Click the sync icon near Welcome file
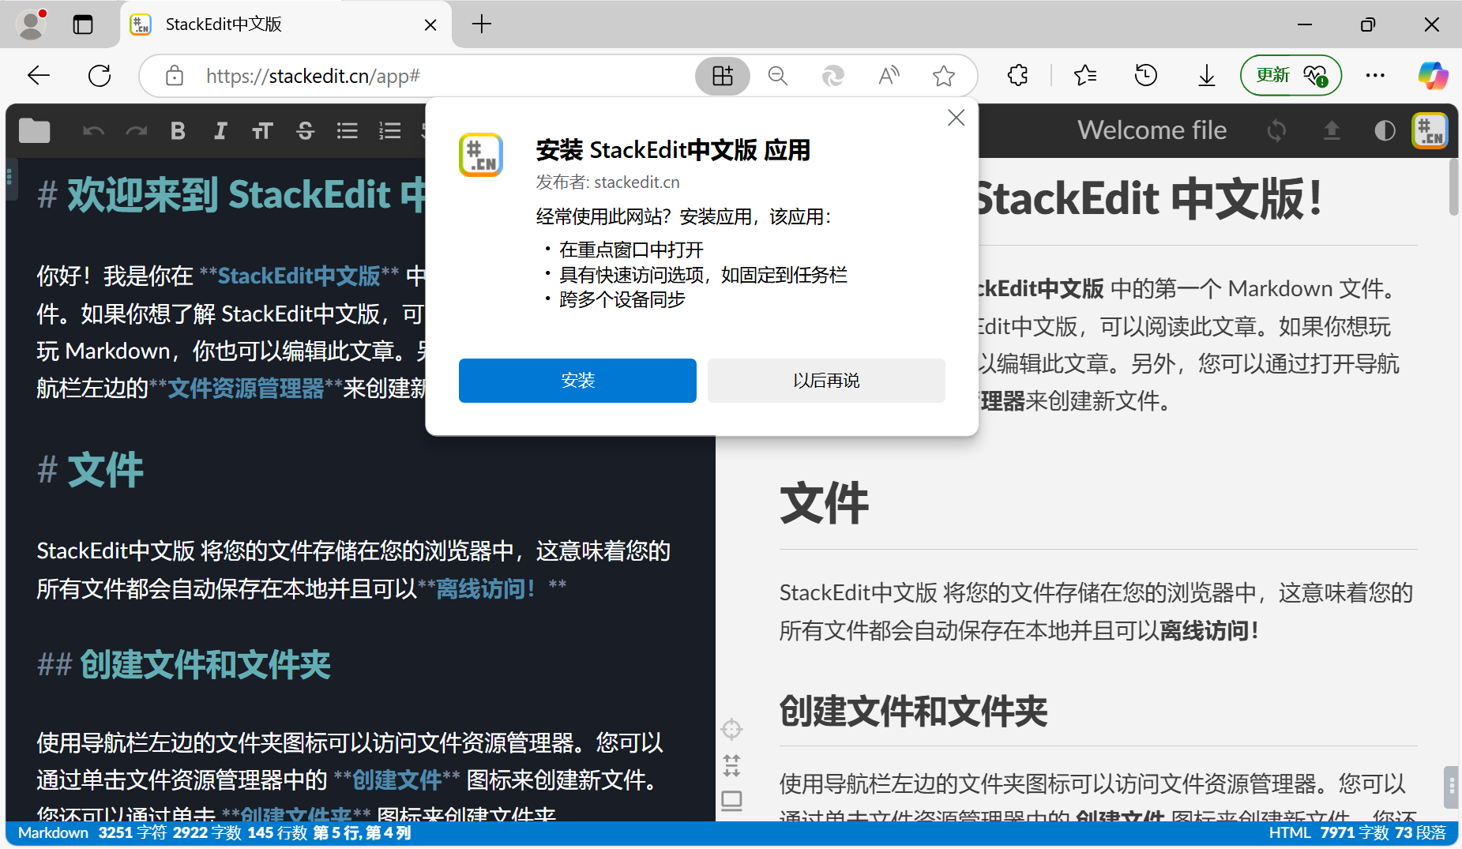The height and width of the screenshot is (849, 1462). (x=1276, y=131)
